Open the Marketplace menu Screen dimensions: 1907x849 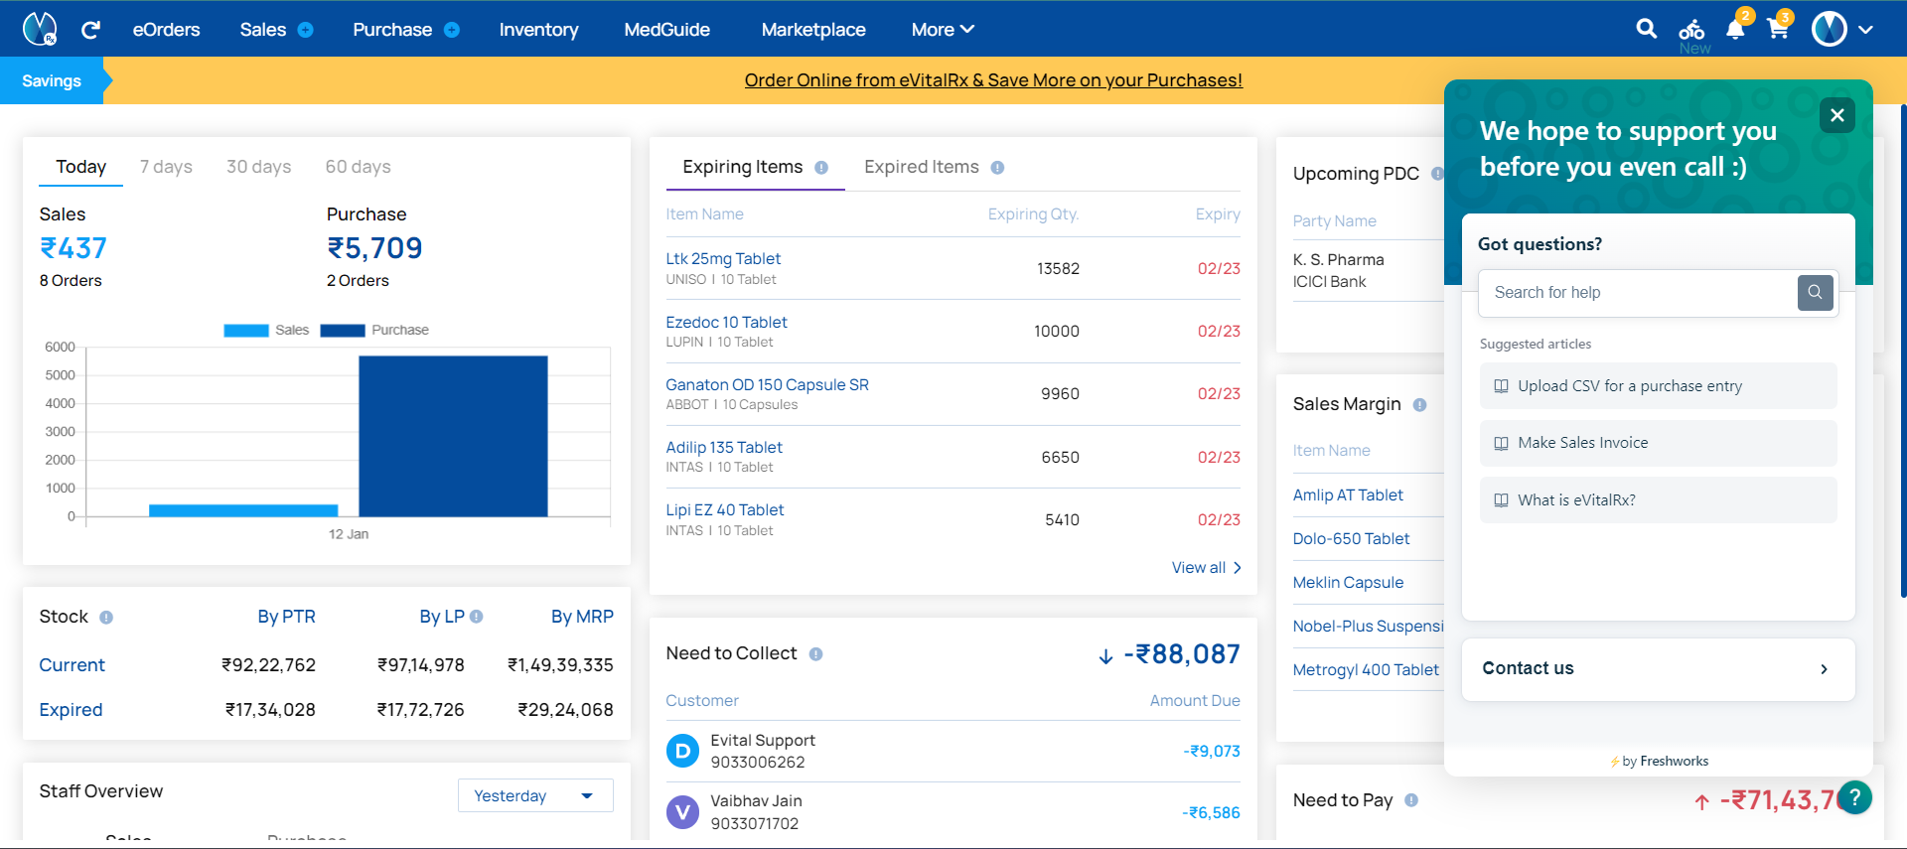point(813,30)
